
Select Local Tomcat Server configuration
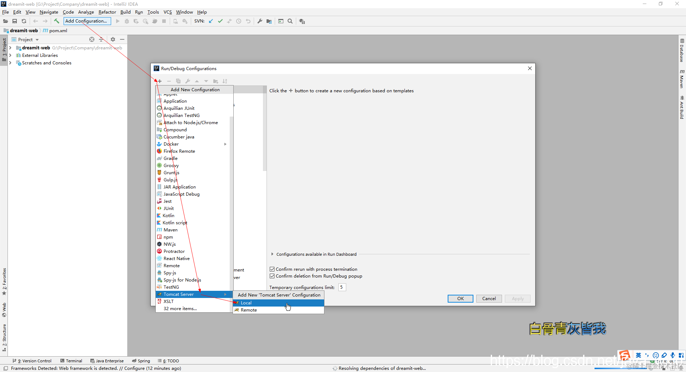click(279, 303)
